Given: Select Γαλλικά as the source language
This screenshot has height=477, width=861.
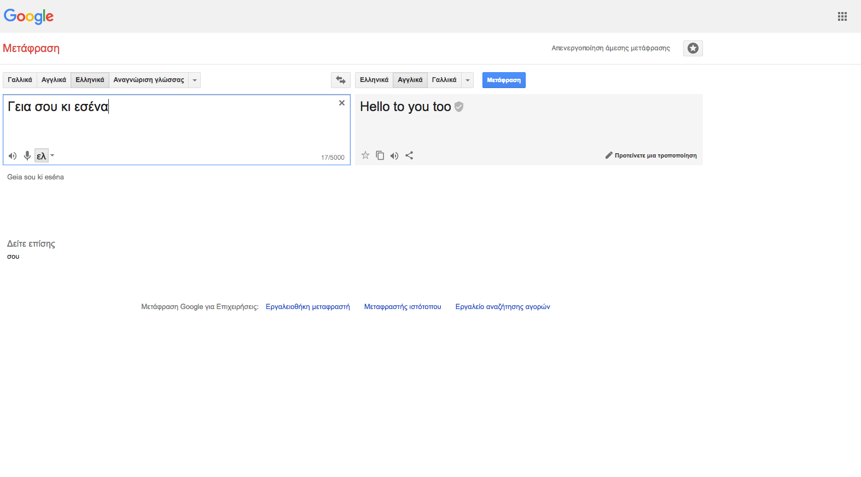Looking at the screenshot, I should tap(20, 80).
